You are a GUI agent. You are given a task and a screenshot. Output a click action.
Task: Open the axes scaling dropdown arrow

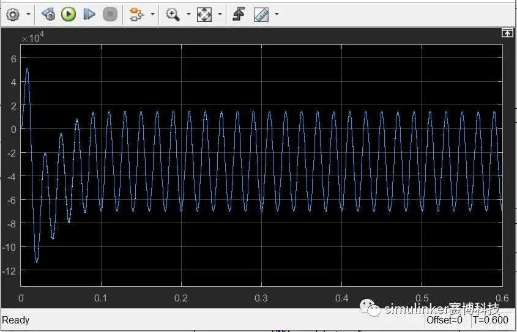coord(220,14)
